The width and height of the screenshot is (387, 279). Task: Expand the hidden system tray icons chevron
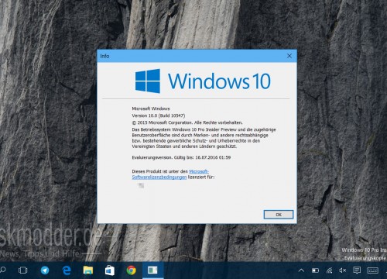pyautogui.click(x=301, y=270)
